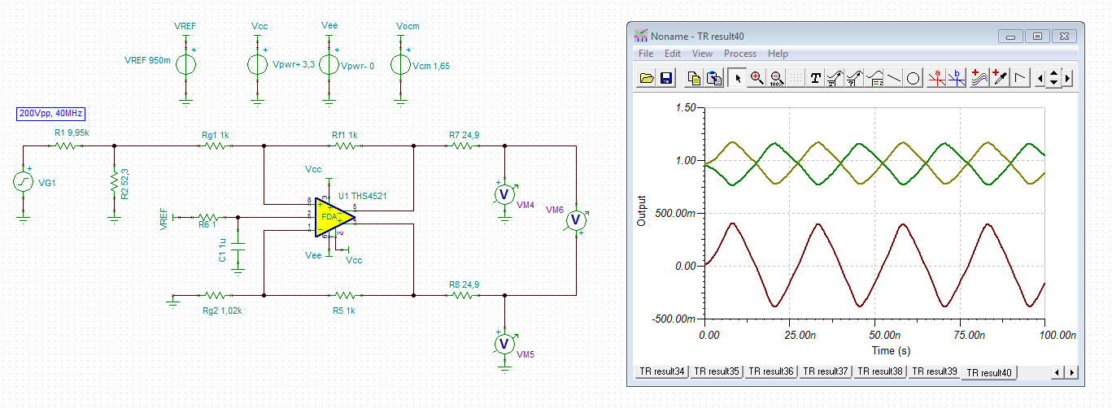Move curve right arrow in toolbar

coord(1067,78)
